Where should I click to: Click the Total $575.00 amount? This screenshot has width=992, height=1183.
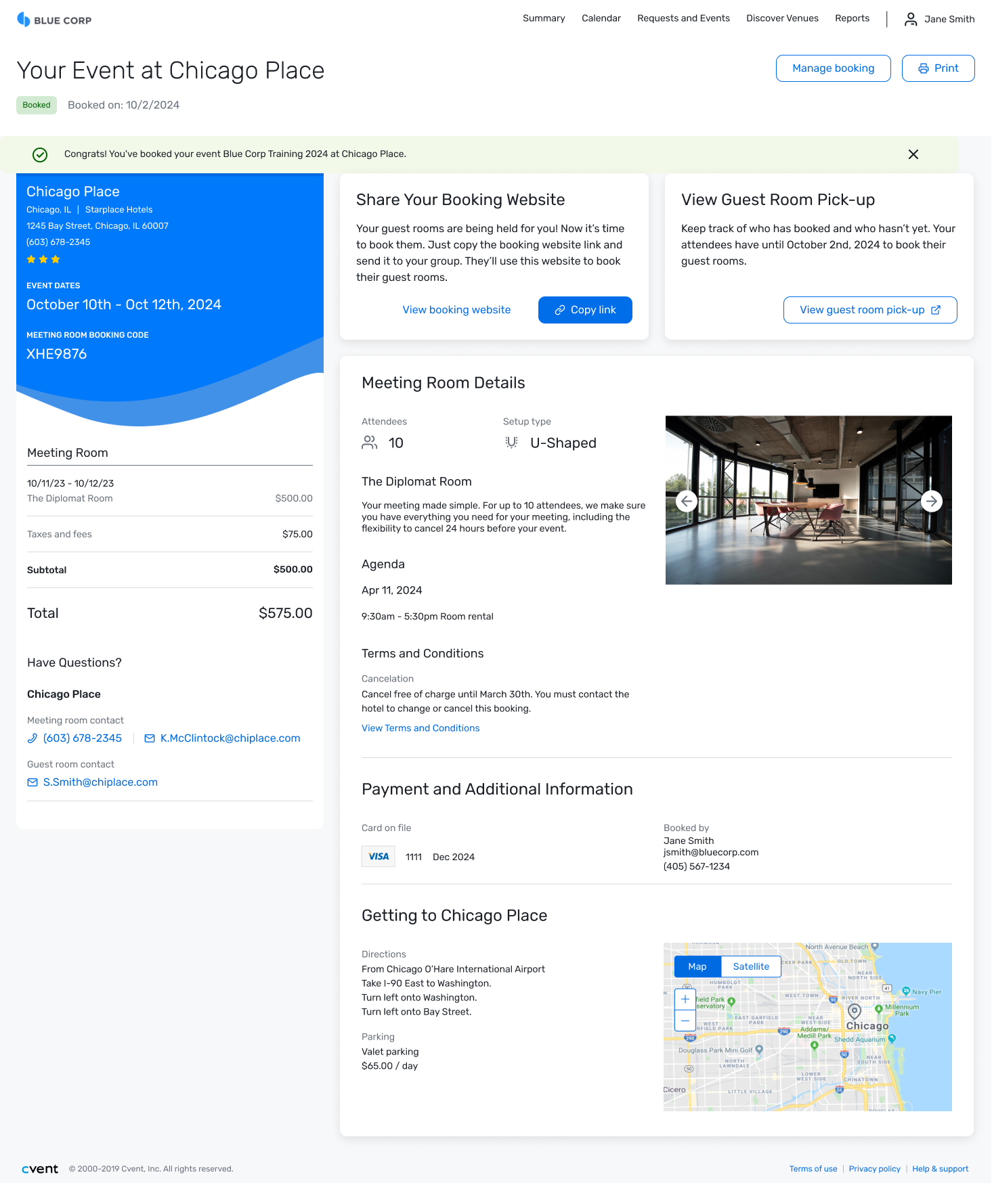coord(286,613)
